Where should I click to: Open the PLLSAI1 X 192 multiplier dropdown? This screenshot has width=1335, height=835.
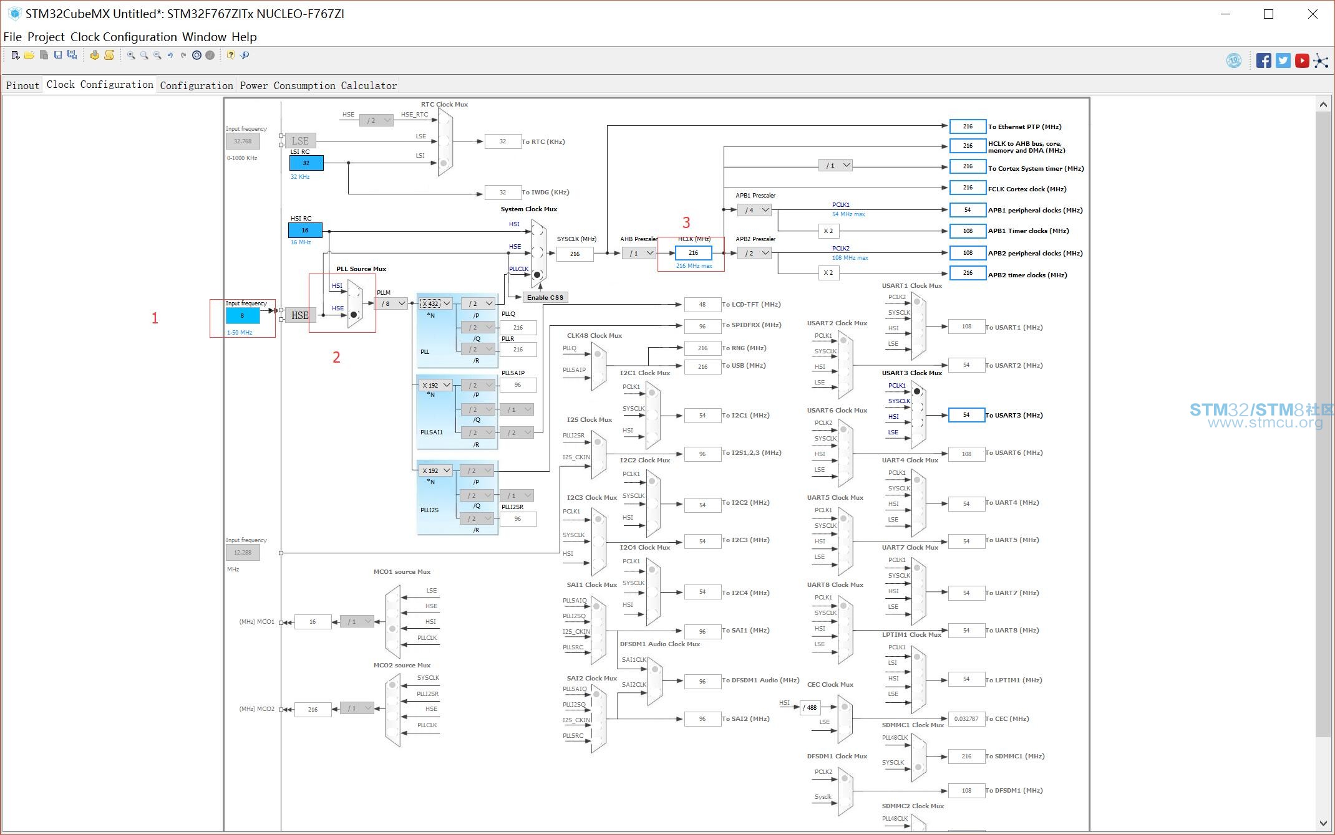pos(435,385)
